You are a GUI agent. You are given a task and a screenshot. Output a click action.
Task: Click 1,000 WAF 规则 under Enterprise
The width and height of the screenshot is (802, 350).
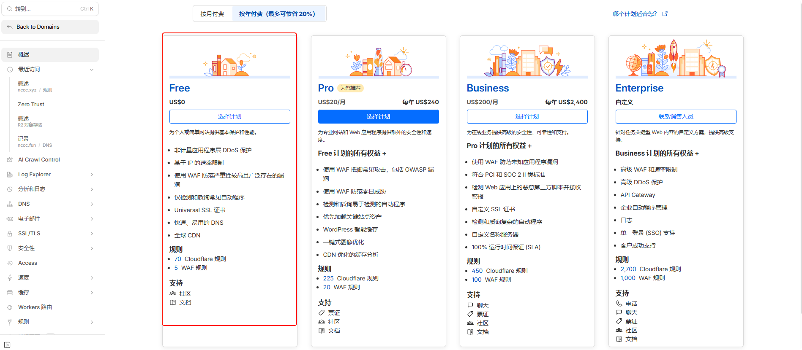(643, 278)
